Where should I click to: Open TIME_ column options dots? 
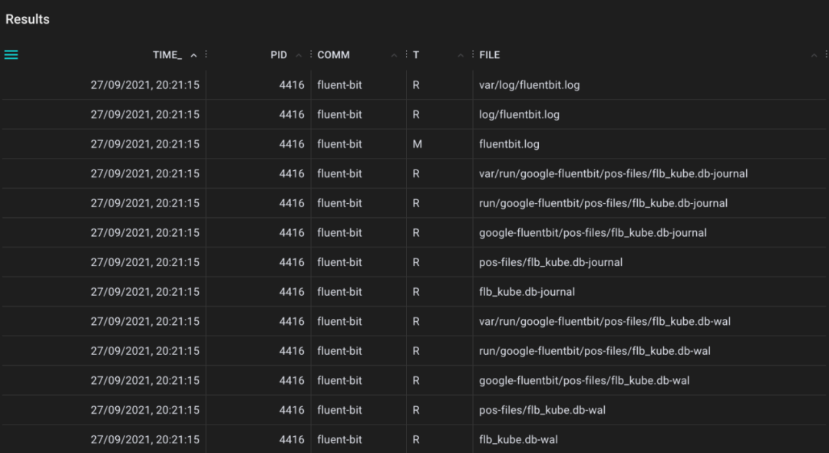pyautogui.click(x=206, y=54)
